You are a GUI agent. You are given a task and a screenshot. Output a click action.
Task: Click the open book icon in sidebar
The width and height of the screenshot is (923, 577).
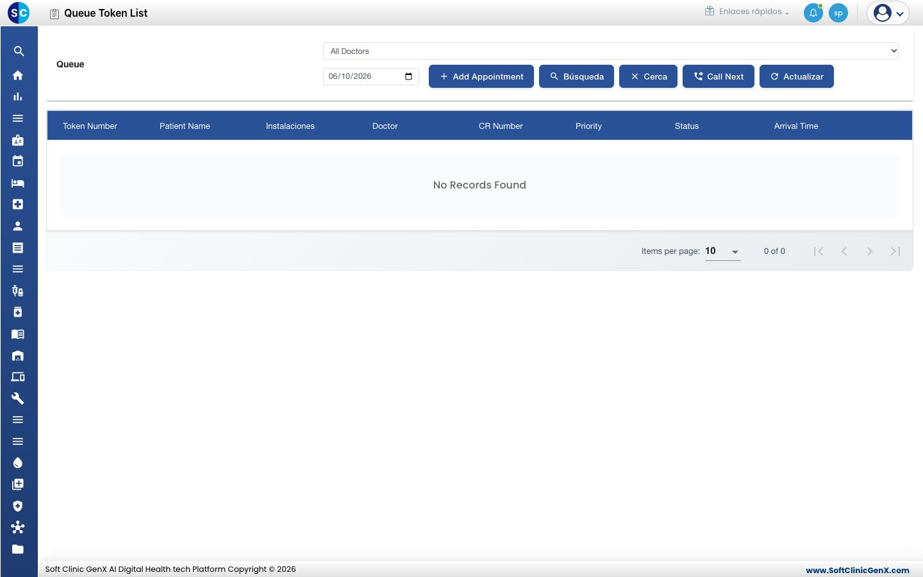click(x=18, y=334)
